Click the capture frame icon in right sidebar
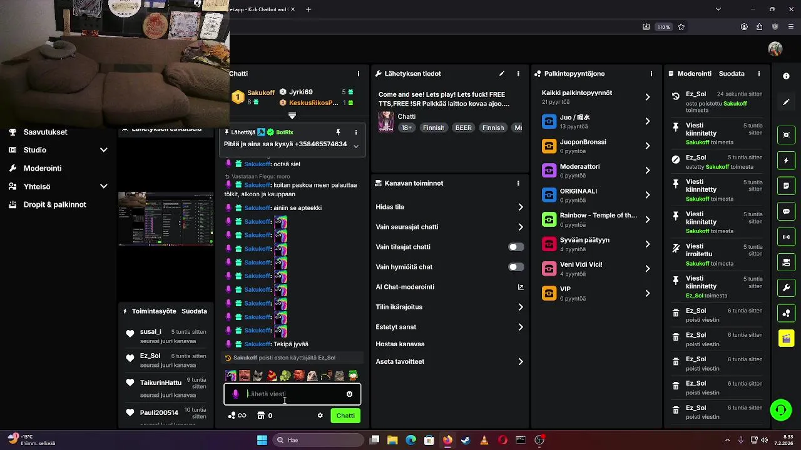 (x=786, y=135)
